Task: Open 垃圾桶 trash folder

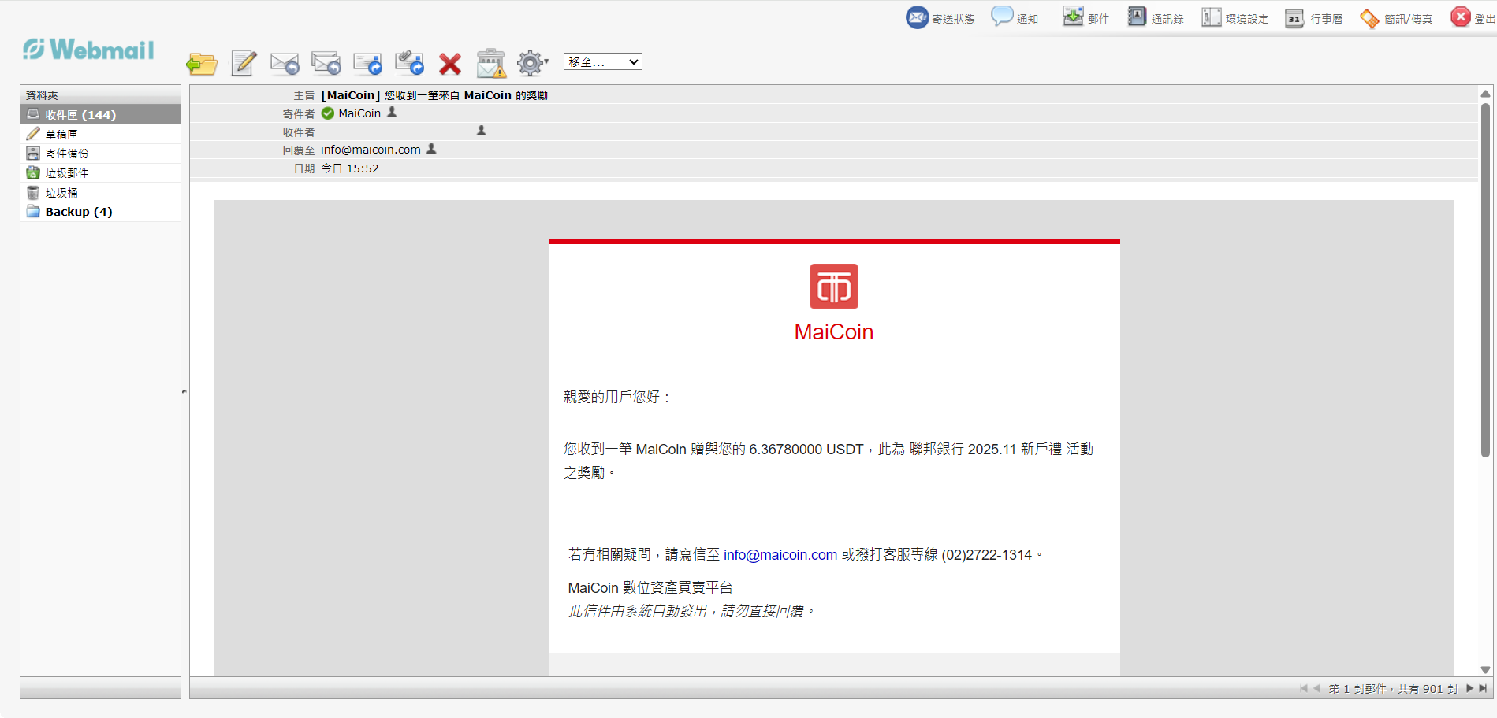Action: point(100,193)
